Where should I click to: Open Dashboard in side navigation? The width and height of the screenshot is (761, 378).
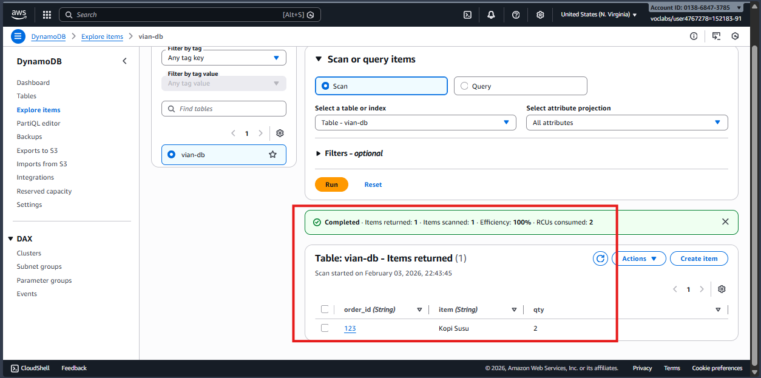(33, 83)
